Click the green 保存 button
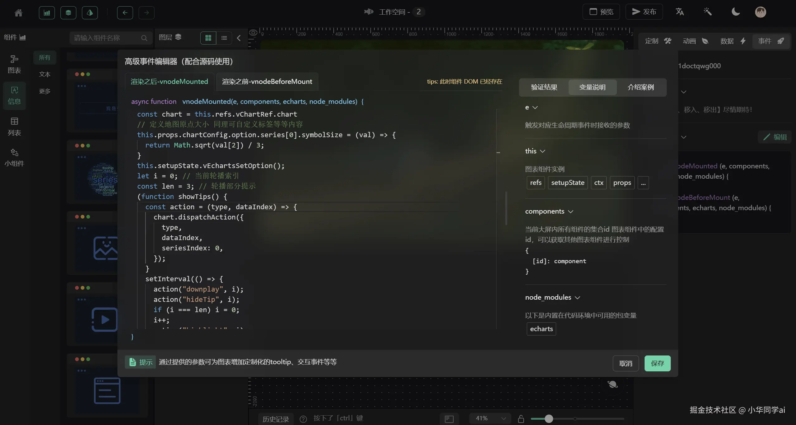796x425 pixels. (x=657, y=363)
